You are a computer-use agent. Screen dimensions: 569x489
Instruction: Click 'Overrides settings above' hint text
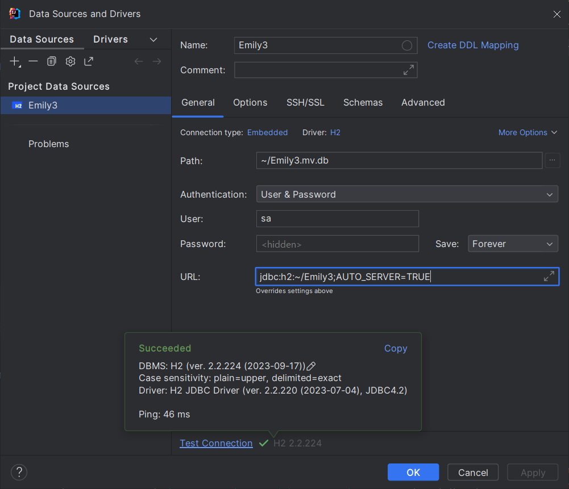tap(294, 291)
